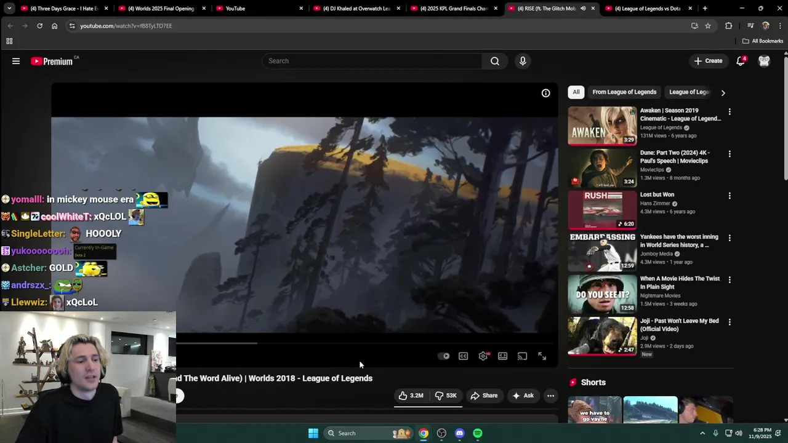Open options for Movie Hides Twist video
The width and height of the screenshot is (788, 443).
[x=730, y=280]
